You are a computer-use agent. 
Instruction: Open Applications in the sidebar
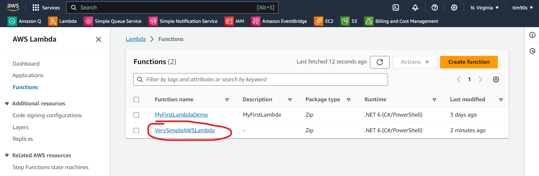(x=28, y=75)
